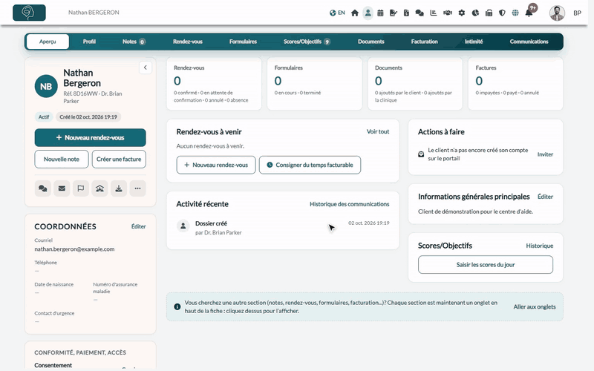Open Historique des communications link

[349, 204]
